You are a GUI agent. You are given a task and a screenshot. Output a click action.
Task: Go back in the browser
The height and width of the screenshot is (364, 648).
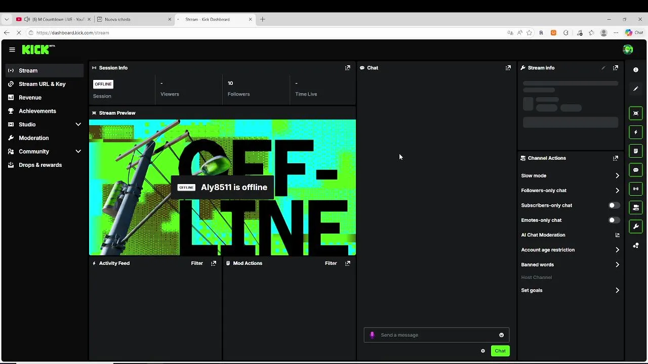pos(6,33)
